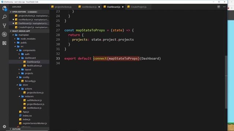Click state.project.projects on line 29

(x=113, y=40)
